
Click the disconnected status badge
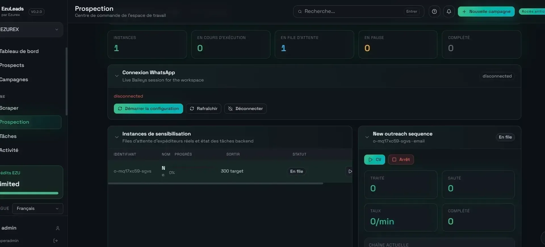(x=497, y=76)
